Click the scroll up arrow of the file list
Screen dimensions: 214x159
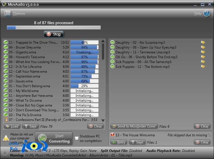(x=103, y=41)
